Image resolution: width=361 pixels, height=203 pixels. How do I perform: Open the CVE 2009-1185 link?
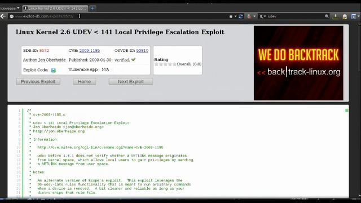[90, 51]
